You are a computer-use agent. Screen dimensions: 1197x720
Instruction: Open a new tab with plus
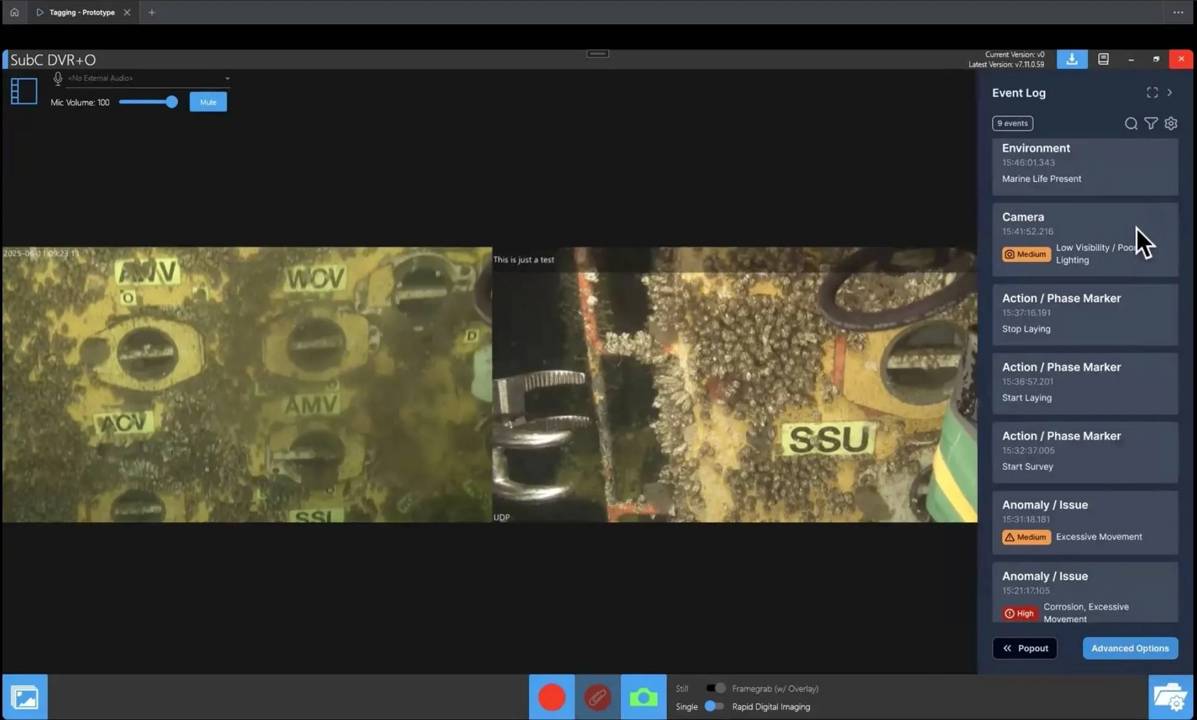[x=152, y=12]
